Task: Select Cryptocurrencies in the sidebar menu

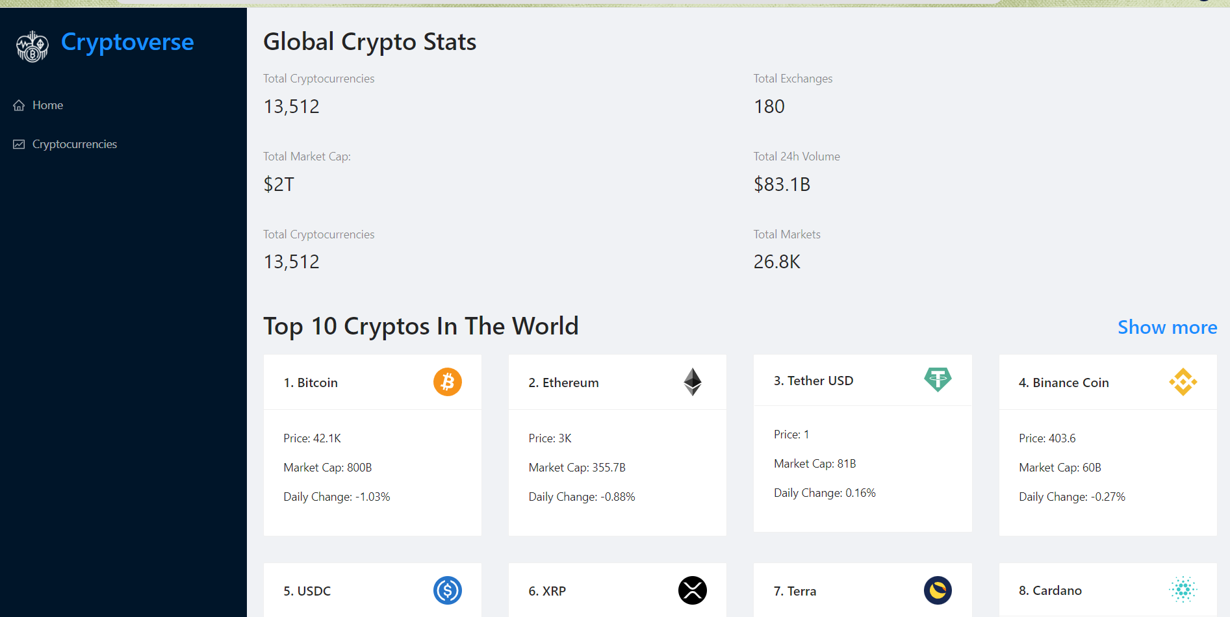Action: coord(74,144)
